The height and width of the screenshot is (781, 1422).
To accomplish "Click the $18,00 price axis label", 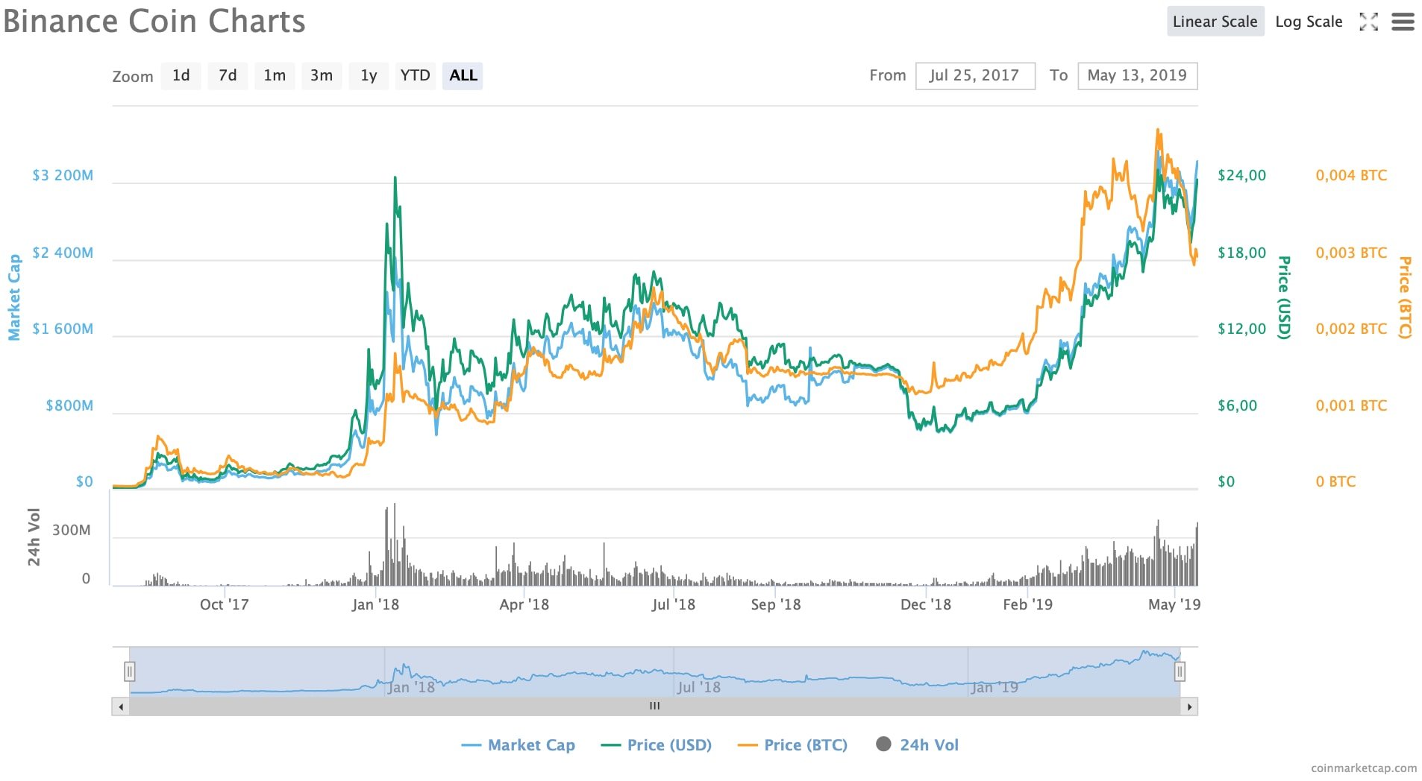I will 1241,253.
